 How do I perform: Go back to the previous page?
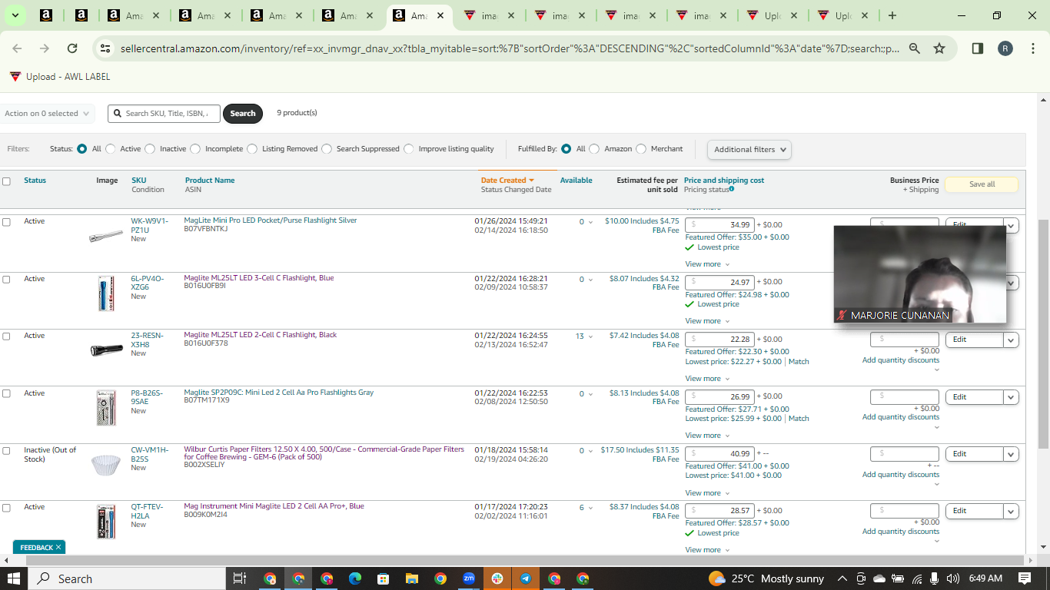17,48
